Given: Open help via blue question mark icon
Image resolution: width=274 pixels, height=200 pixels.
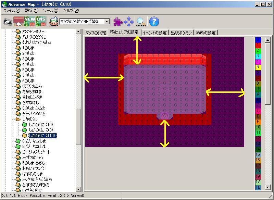Looking at the screenshot, I should click(x=154, y=22).
